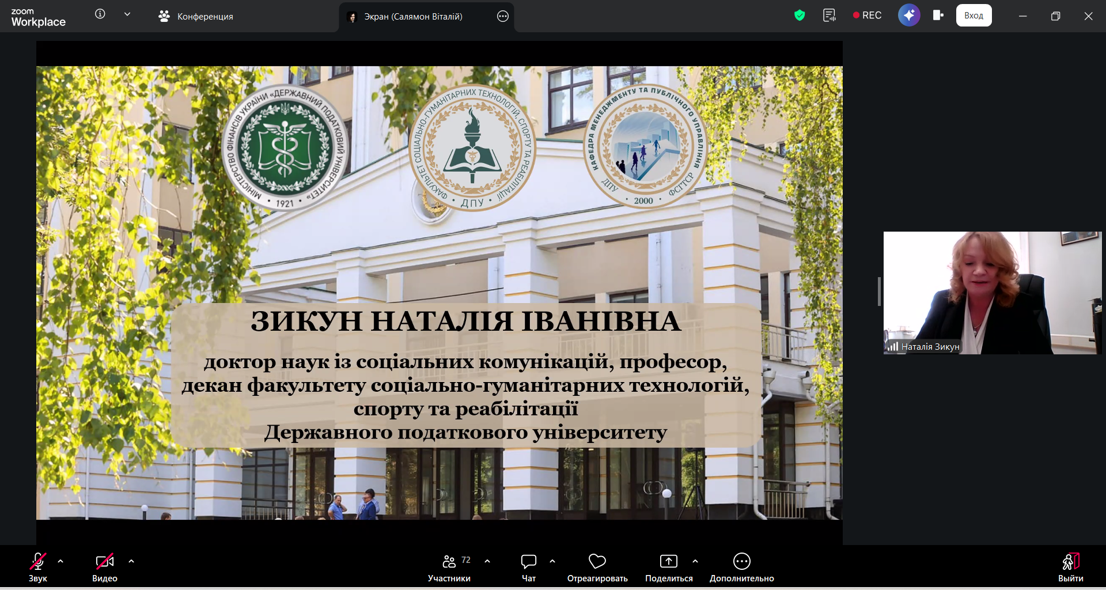Select the Экран (Салямон Віталій) tab
Viewport: 1106px width, 590px height.
pos(412,17)
